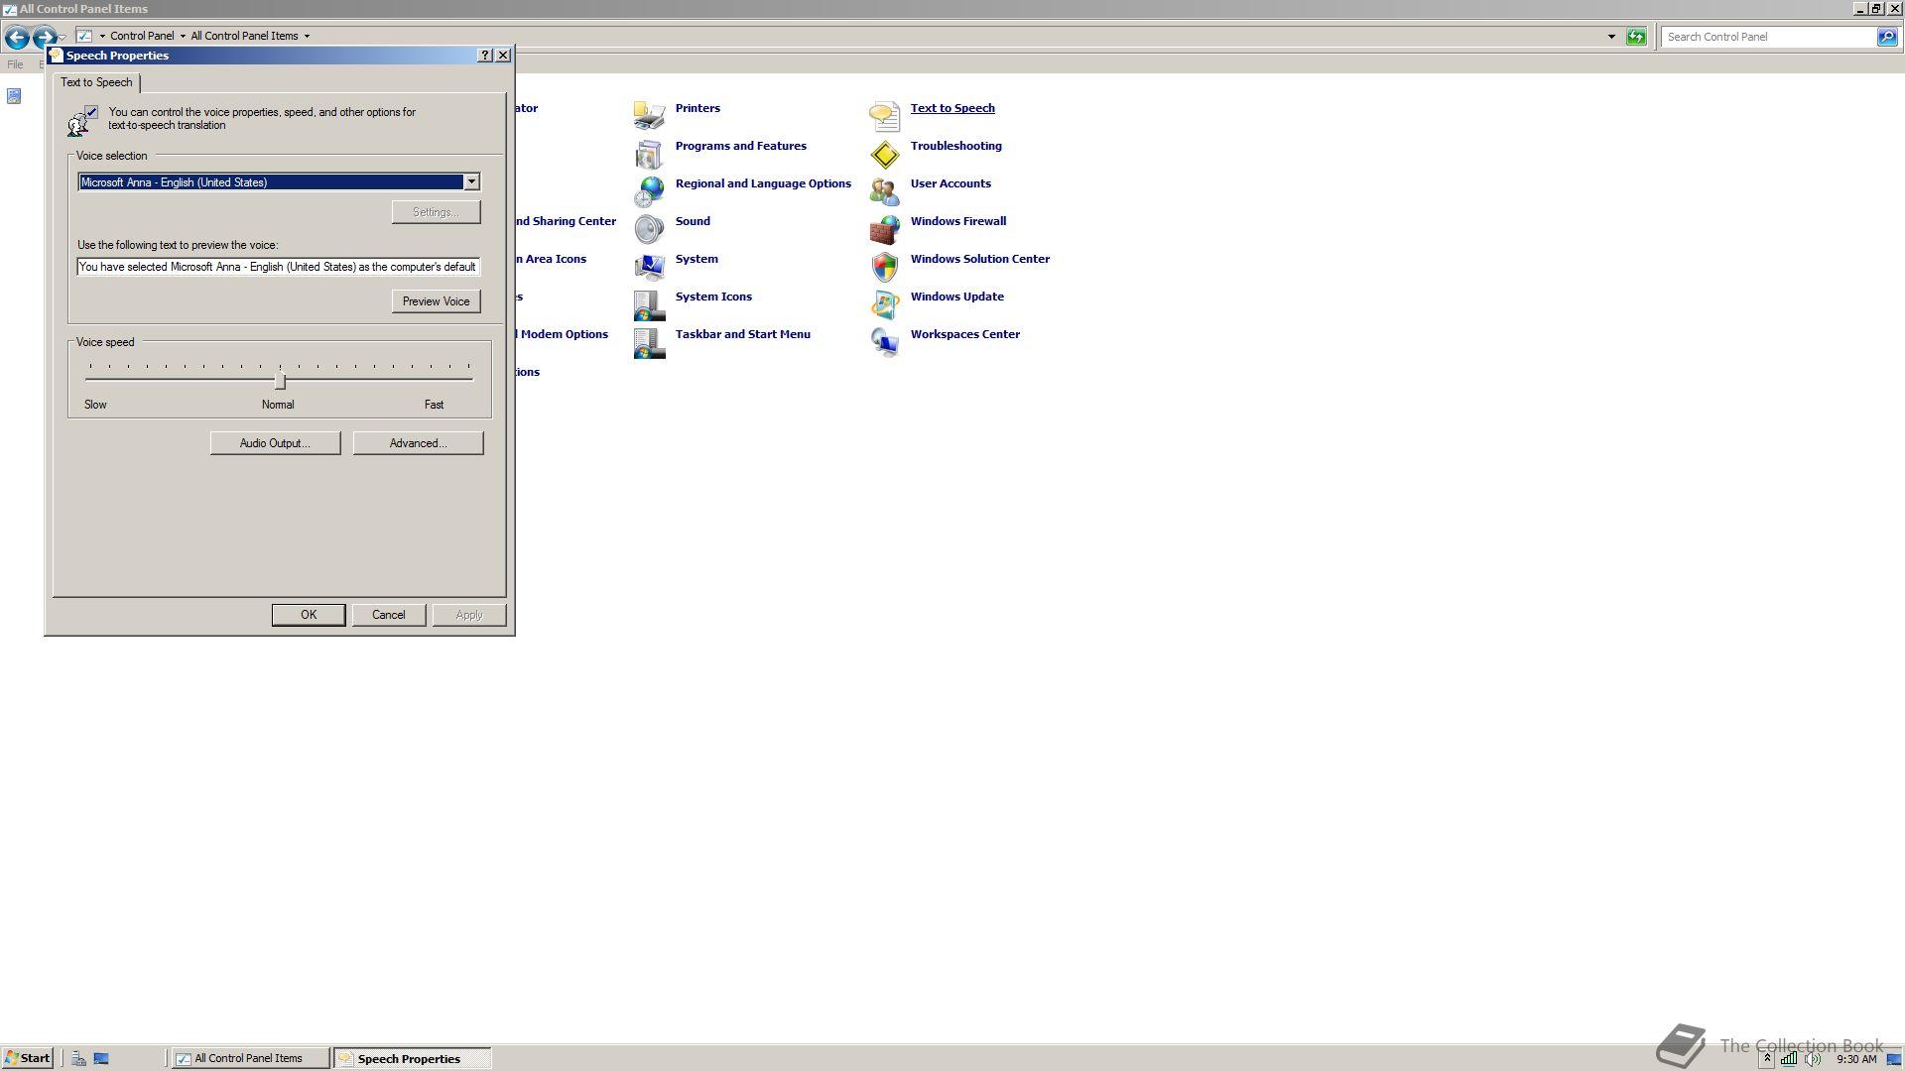This screenshot has height=1071, width=1905.
Task: Open the Printers icon in Control Panel
Action: (649, 116)
